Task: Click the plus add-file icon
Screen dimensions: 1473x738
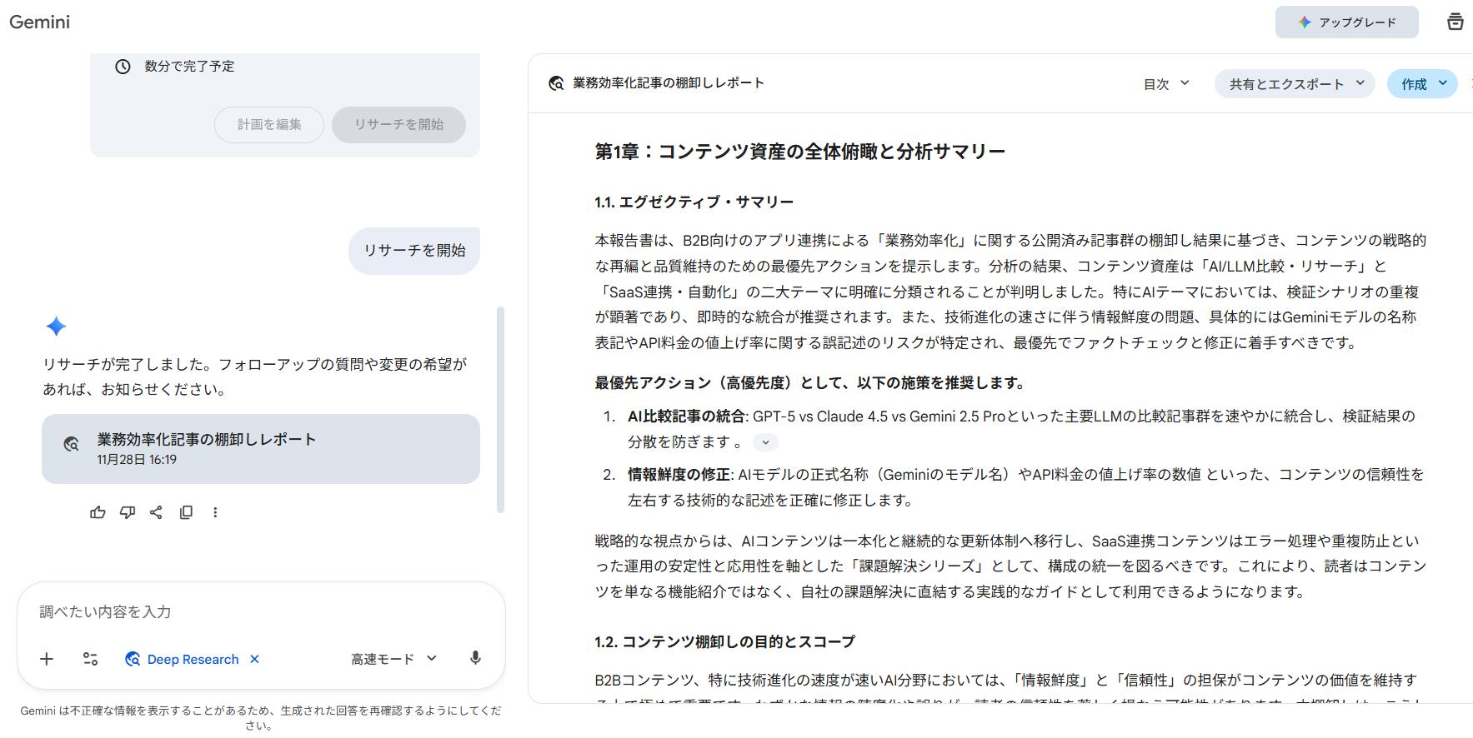Action: click(47, 659)
